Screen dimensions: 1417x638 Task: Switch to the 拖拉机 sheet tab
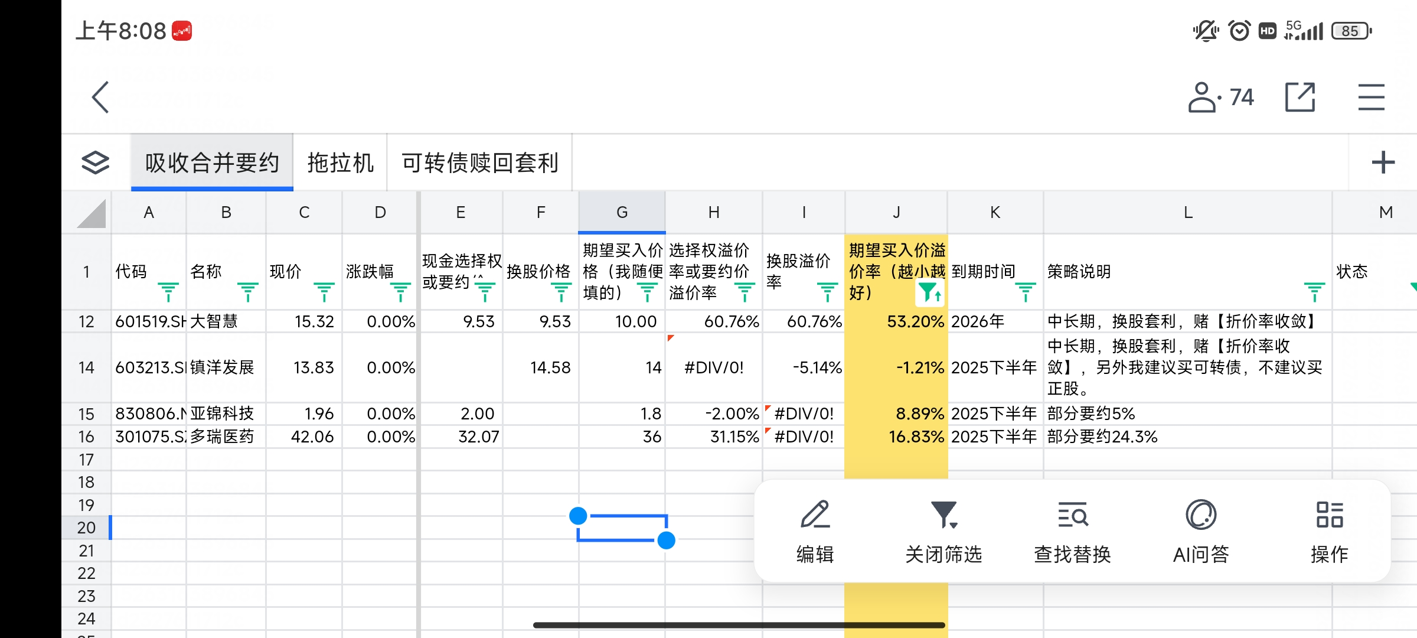[x=340, y=162]
